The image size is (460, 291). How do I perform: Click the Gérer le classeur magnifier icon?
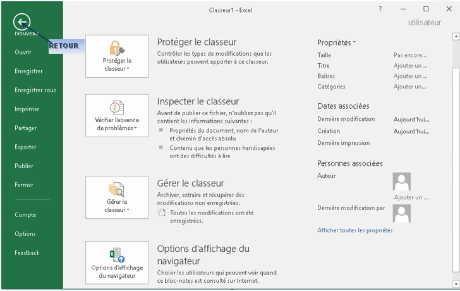pyautogui.click(x=117, y=189)
